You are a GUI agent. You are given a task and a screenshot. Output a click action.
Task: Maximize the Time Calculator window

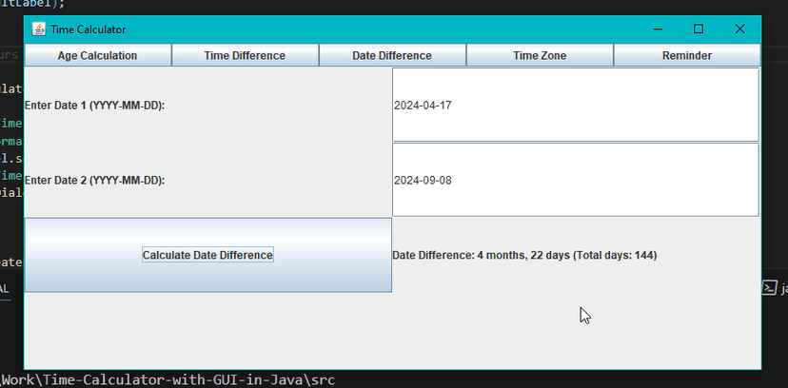click(x=699, y=29)
